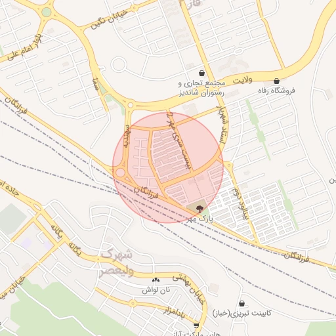Select the پیناوند دوم street label
336x336 pixels.
tap(241, 203)
